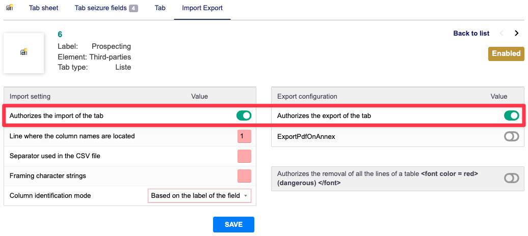Image resolution: width=528 pixels, height=236 pixels.
Task: Click the Enabled status badge
Action: 506,53
